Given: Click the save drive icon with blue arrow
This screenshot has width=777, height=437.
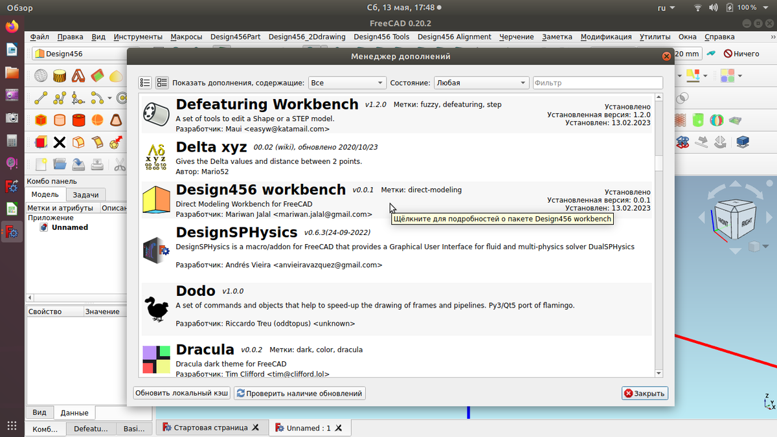Looking at the screenshot, I should coord(78,164).
